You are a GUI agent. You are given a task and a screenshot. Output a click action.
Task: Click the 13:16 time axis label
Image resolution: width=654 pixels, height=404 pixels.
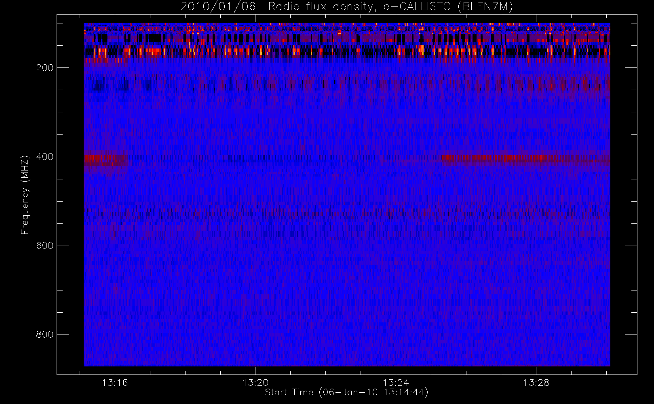[x=115, y=383]
